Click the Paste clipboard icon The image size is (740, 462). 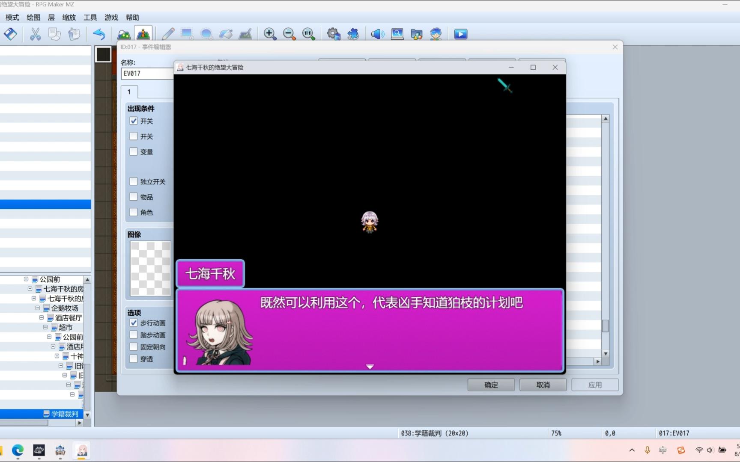pos(74,34)
